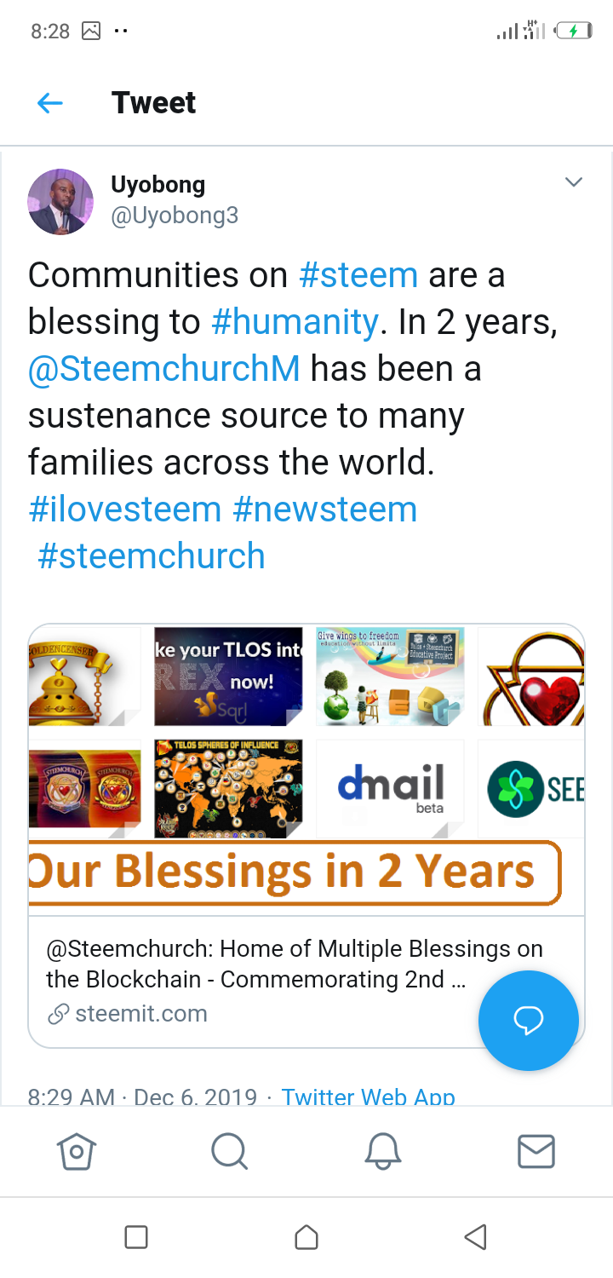
Task: Open the #newsteem hashtag
Action: pyautogui.click(x=324, y=509)
